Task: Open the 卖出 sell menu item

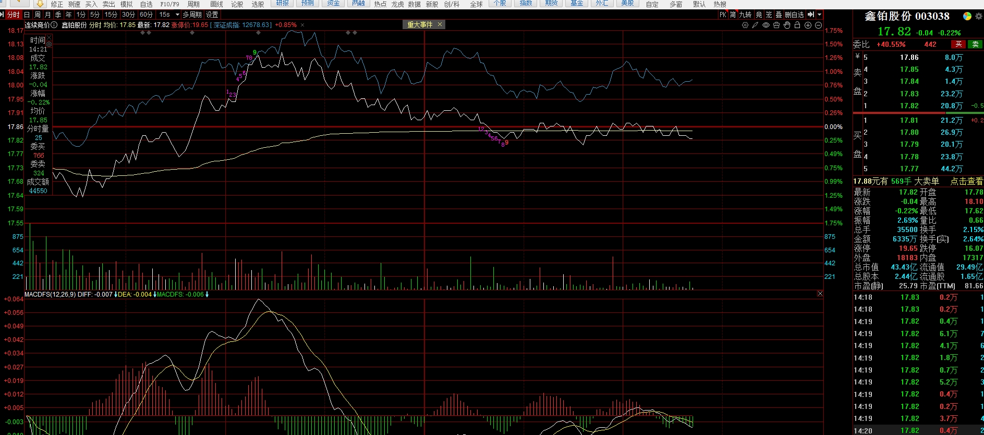Action: [x=108, y=4]
